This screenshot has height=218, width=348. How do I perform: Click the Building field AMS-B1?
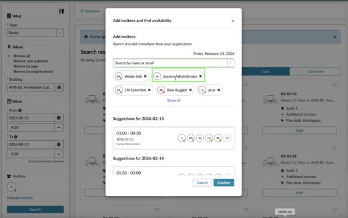click(31, 87)
